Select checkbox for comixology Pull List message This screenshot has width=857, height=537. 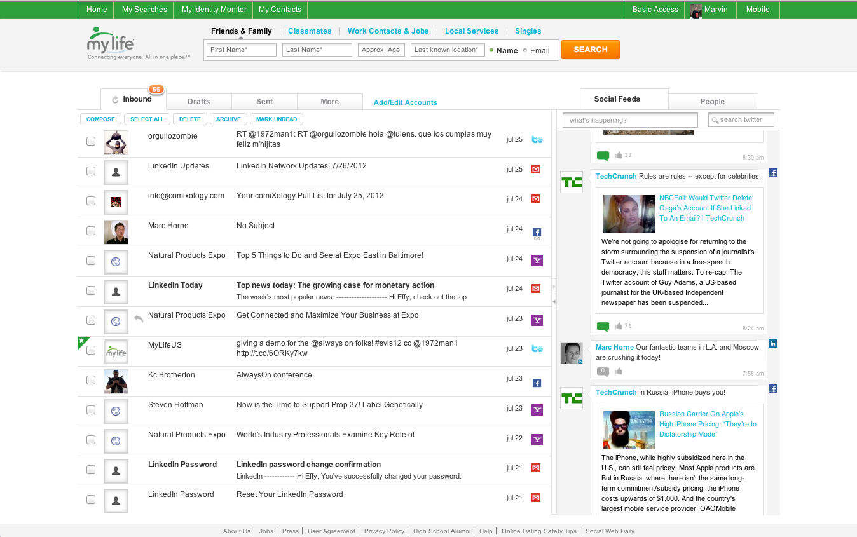click(x=91, y=201)
